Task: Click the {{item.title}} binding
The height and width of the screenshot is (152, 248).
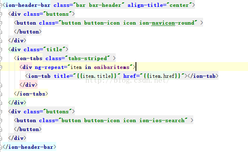Action: click(96, 76)
